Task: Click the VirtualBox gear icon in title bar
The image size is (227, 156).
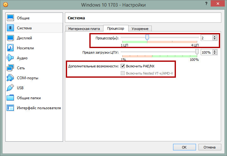Action: (6, 5)
